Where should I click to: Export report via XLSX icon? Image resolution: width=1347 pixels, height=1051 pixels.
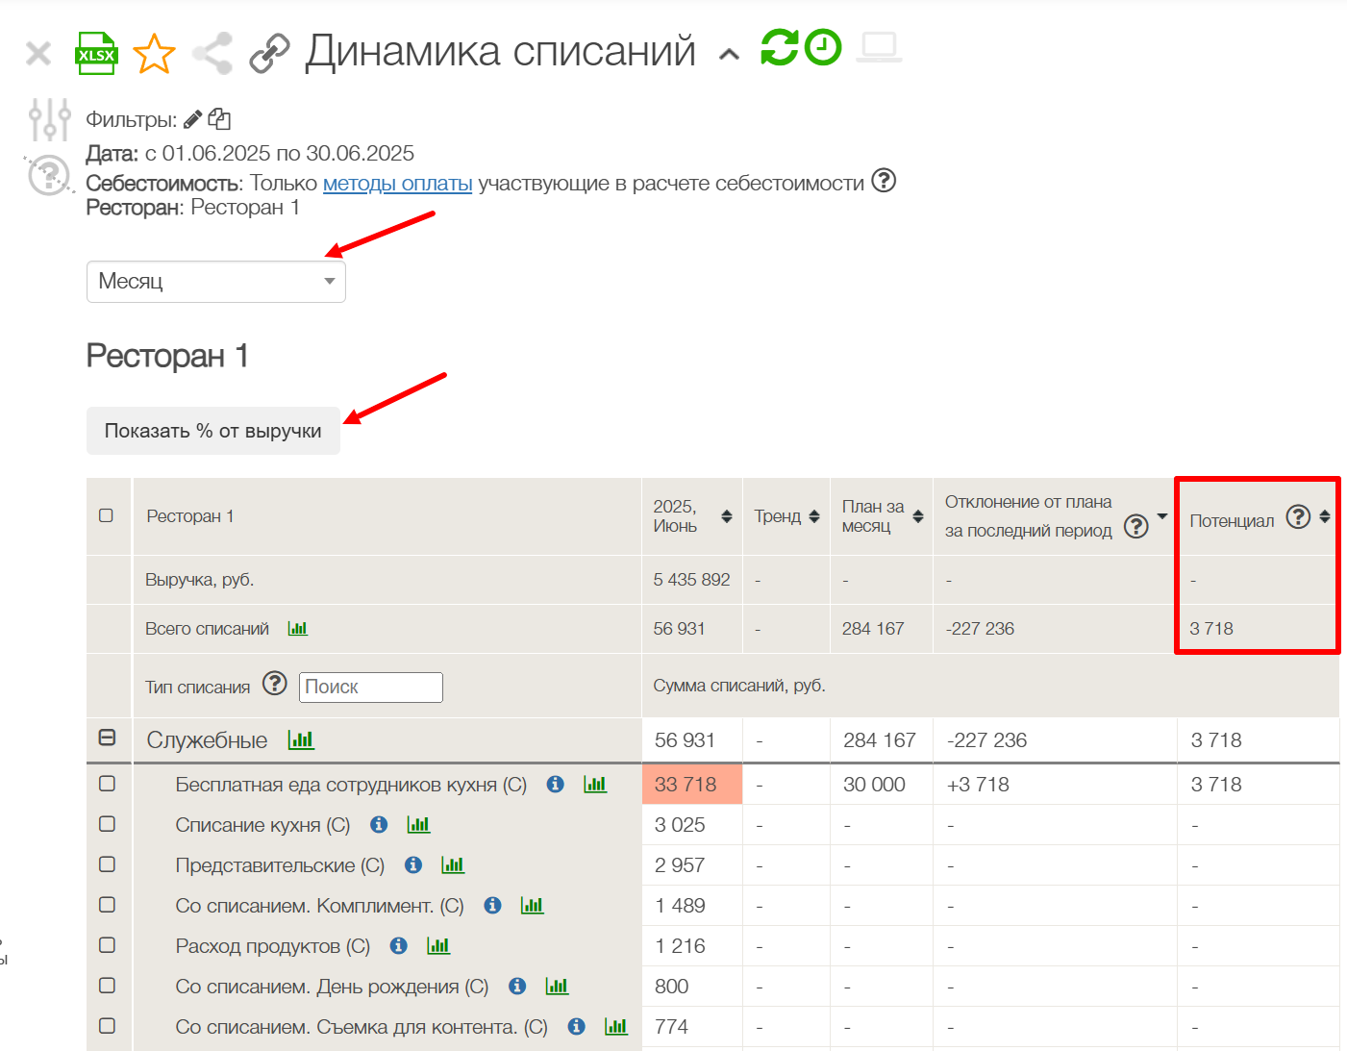(96, 54)
